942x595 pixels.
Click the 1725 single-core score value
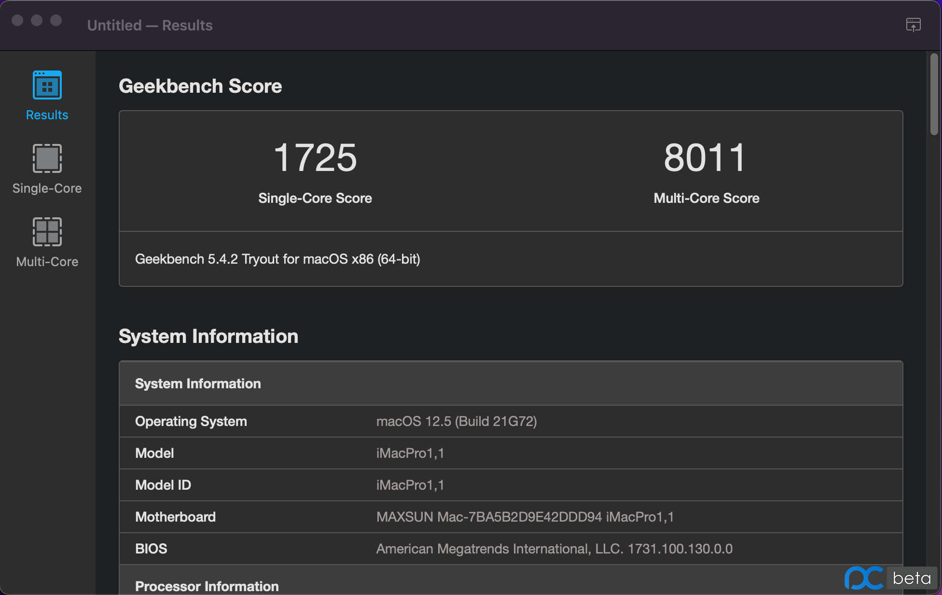[x=315, y=157]
